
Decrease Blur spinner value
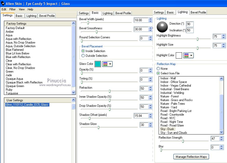221,148
